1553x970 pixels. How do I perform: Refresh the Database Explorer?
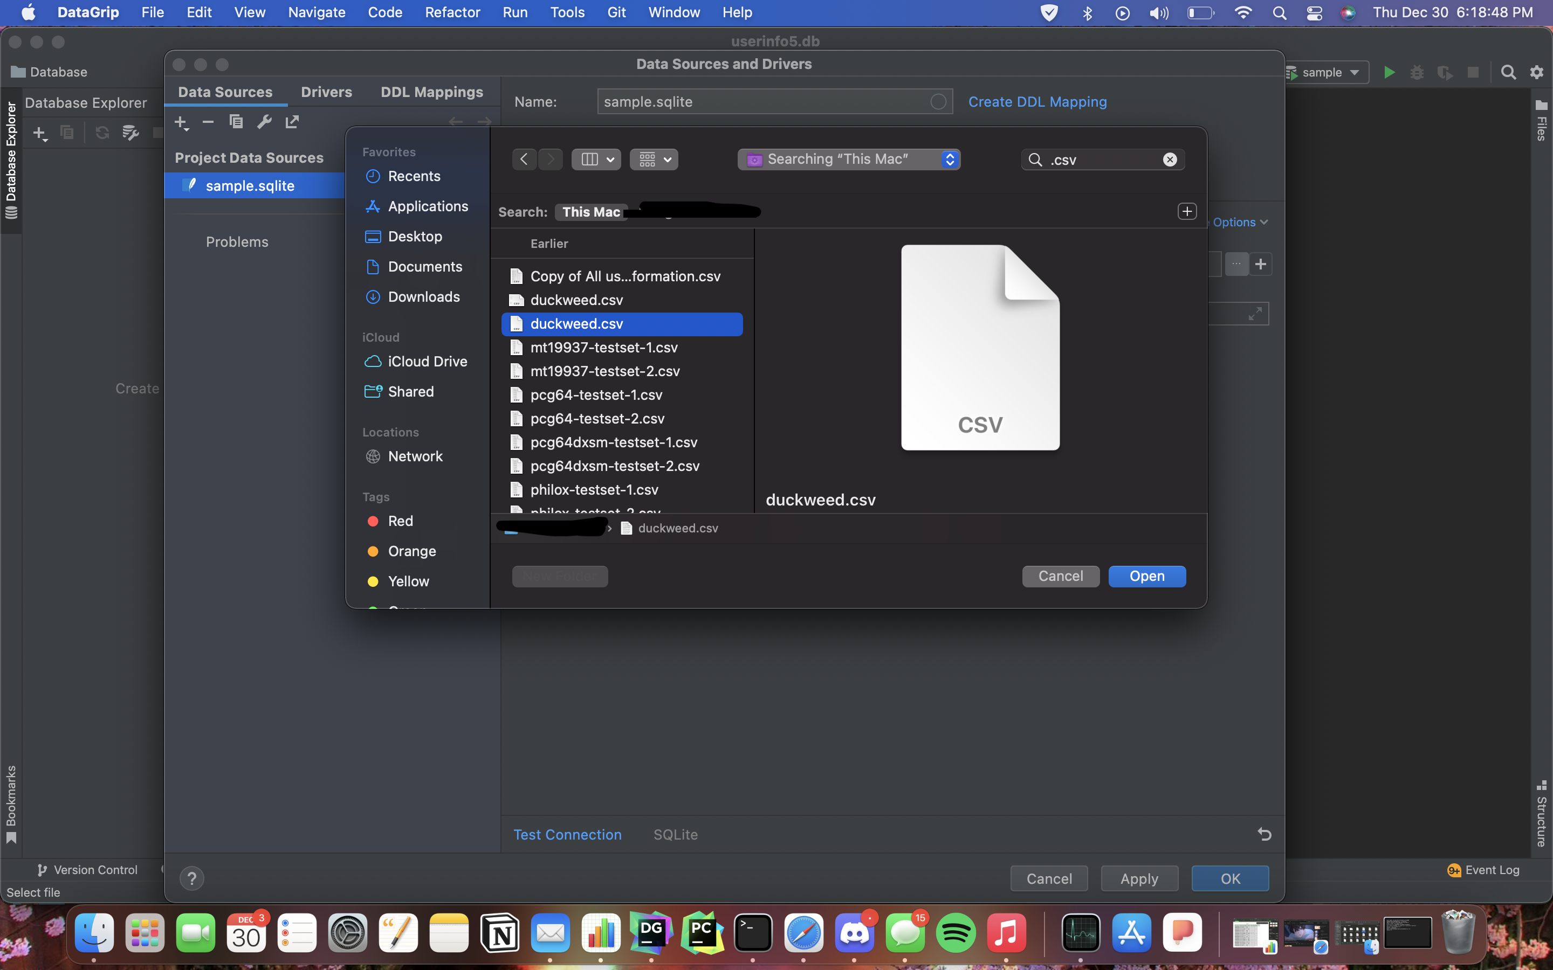[x=102, y=133]
